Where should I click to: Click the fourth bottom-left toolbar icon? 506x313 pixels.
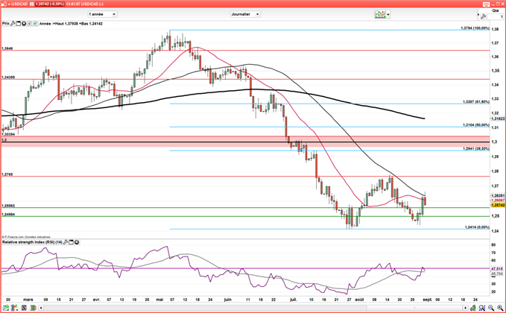(33, 308)
